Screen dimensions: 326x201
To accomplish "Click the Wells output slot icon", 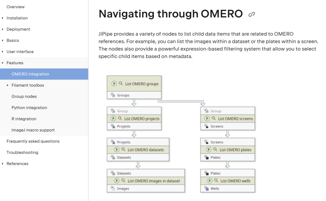I will point(206,189).
